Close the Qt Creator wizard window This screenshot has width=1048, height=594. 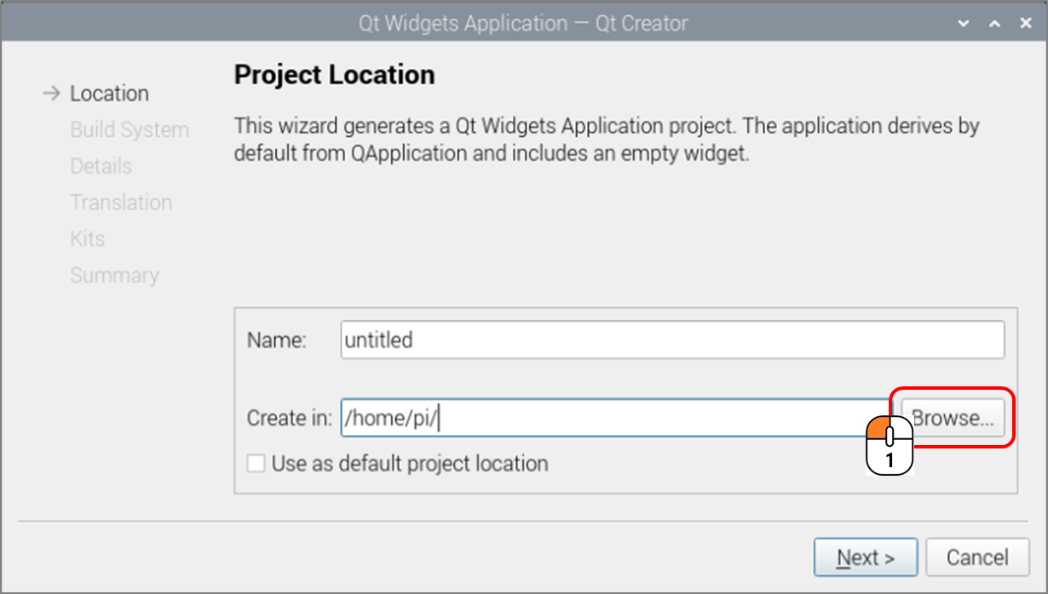pyautogui.click(x=1026, y=24)
